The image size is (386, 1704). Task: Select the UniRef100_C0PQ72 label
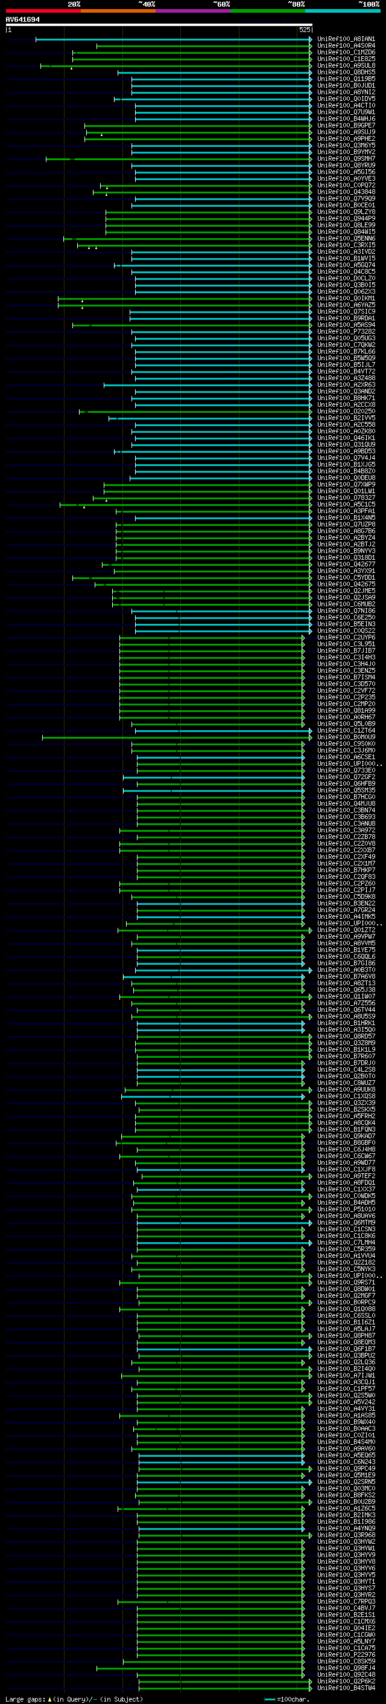(346, 185)
